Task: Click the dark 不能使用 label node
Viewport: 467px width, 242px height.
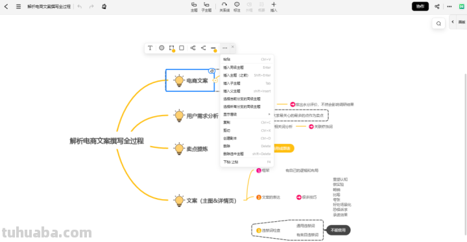Action: click(x=339, y=230)
